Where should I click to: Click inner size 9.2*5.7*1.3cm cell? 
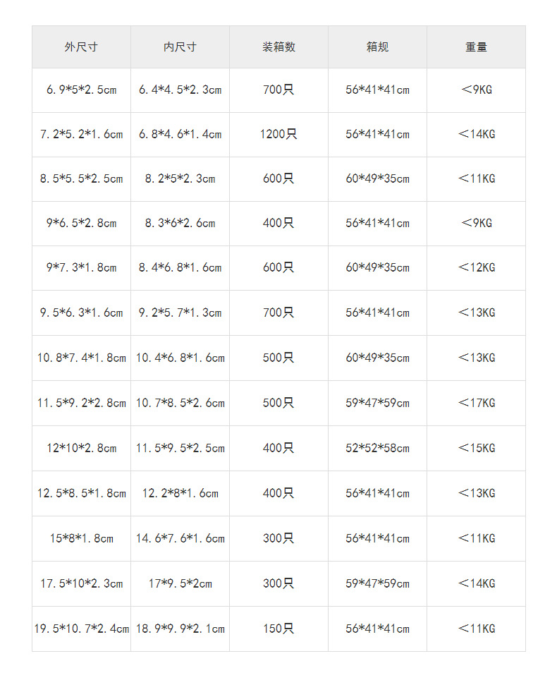(x=180, y=313)
